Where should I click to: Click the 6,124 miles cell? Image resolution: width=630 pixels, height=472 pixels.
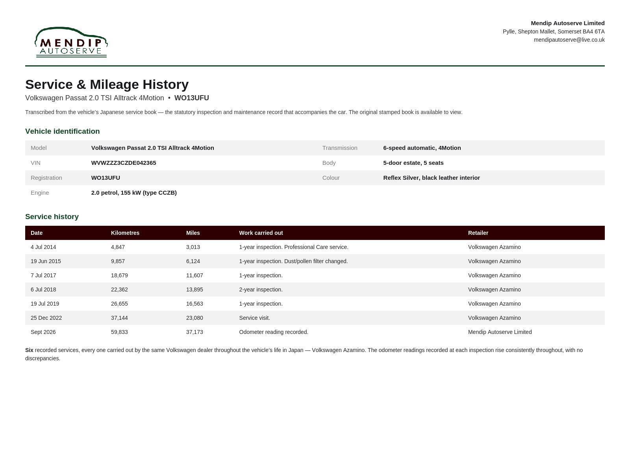[x=193, y=261]
